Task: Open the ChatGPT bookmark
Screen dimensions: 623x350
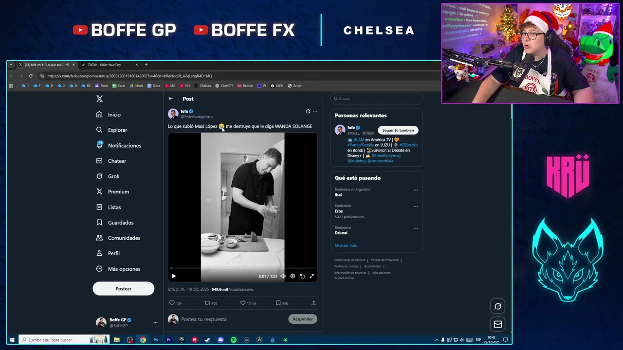Action: coord(224,86)
